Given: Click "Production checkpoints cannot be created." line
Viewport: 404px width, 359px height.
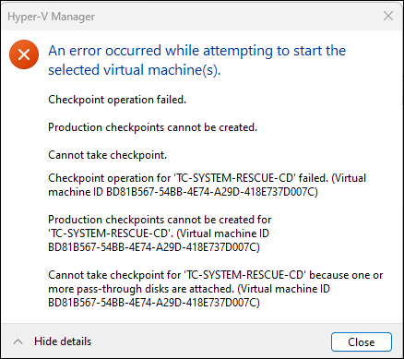Looking at the screenshot, I should (152, 127).
